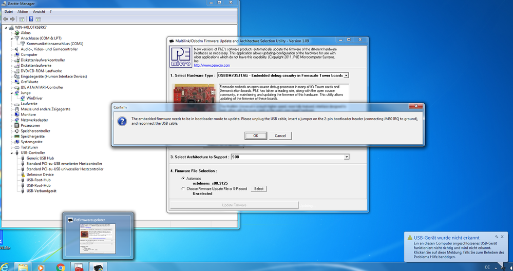Image resolution: width=513 pixels, height=271 pixels.
Task: Select Standard PCI-zu-USB erweiterter Hostcontroller
Action: coord(64,164)
